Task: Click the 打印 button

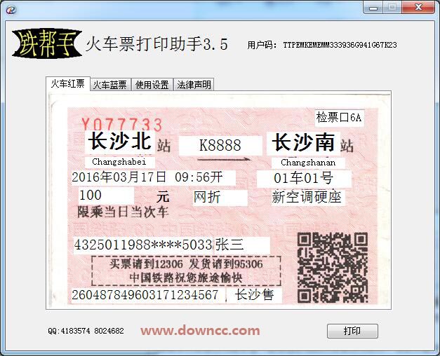Action: coord(352,331)
